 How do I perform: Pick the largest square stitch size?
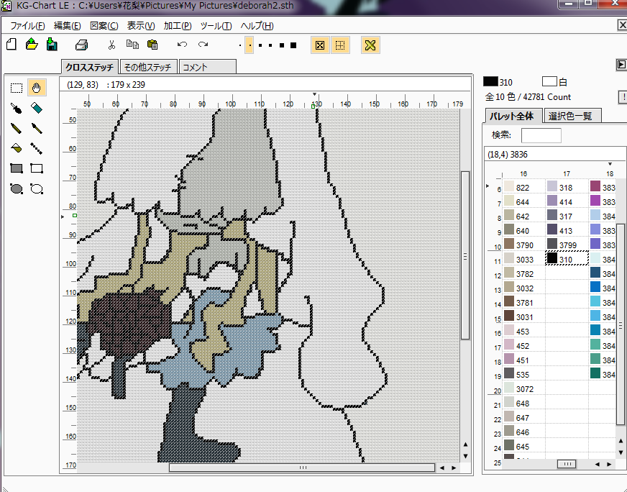[293, 45]
